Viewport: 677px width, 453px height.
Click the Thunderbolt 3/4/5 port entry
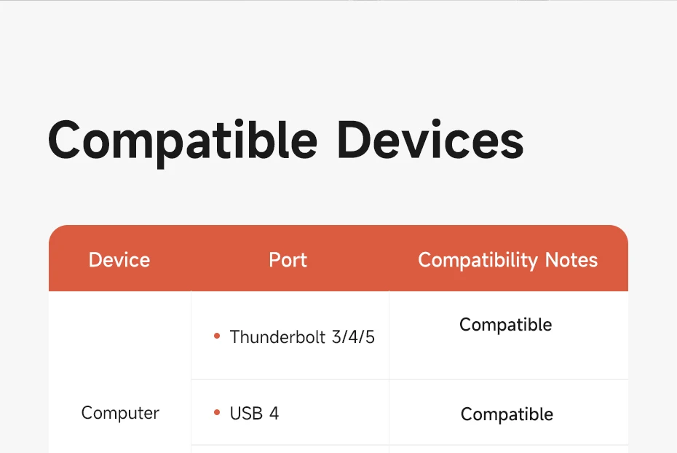click(x=302, y=336)
